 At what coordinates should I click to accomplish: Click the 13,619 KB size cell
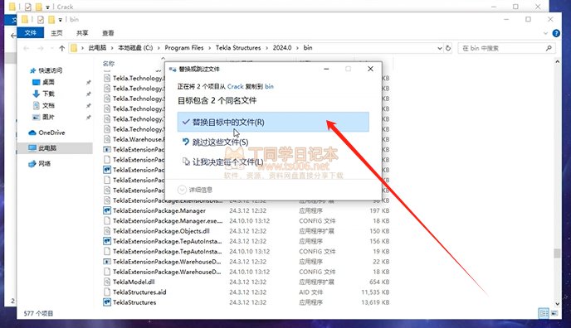tap(375, 302)
